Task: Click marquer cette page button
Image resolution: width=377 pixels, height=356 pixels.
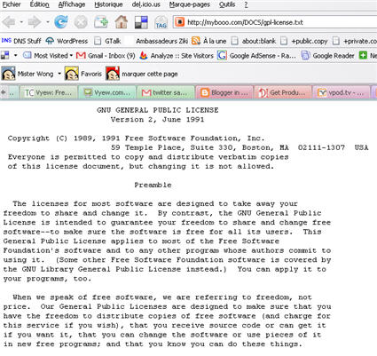Action: pos(142,74)
